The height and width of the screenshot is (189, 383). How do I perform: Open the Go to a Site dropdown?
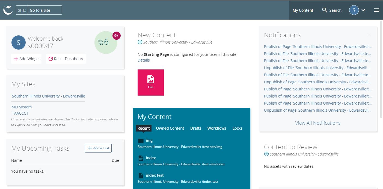45,10
